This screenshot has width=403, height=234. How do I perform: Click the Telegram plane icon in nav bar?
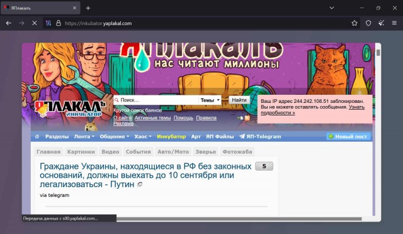[x=242, y=137]
